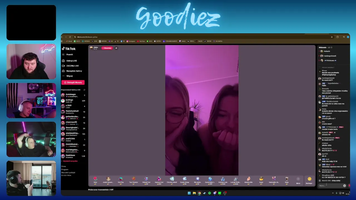Open Windows Start menu
This screenshot has height=200, width=356.
point(189,193)
